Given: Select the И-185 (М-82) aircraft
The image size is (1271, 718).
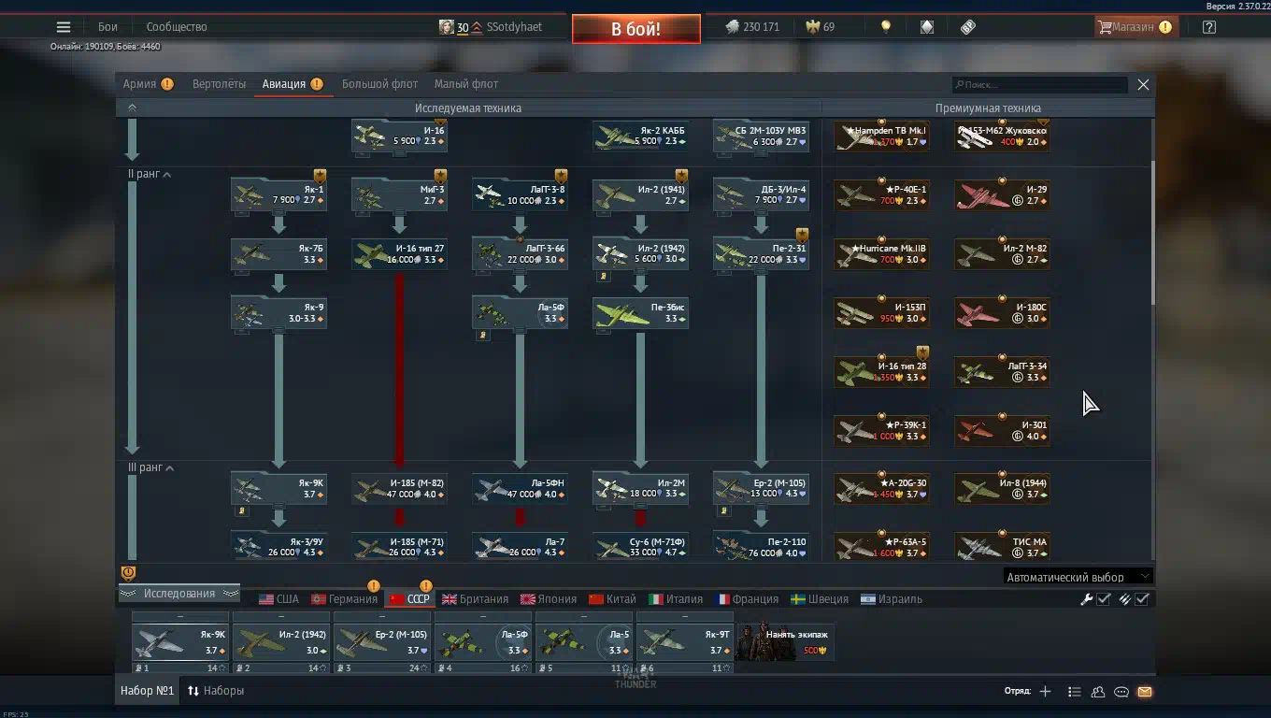Looking at the screenshot, I should [x=399, y=488].
